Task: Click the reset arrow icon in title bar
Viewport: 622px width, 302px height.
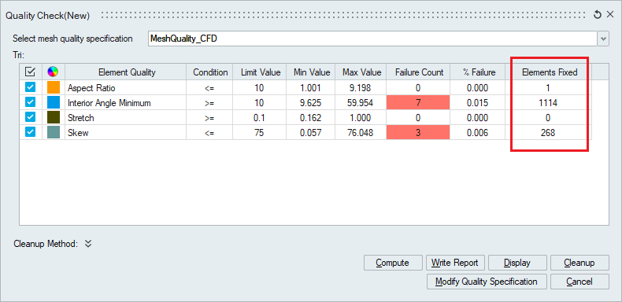Action: (x=597, y=15)
